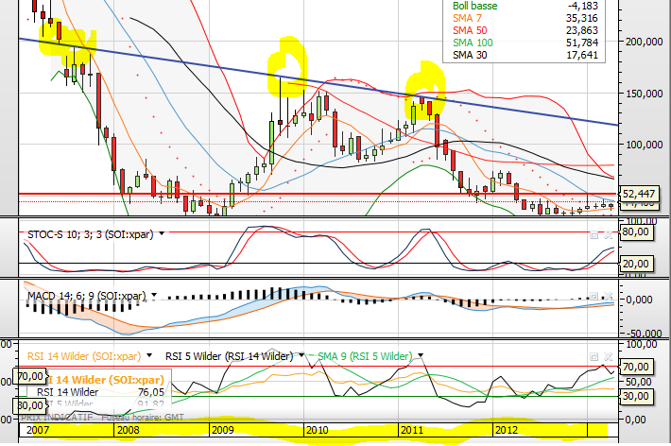Maximize the RSI indicator panel
This screenshot has width=671, height=446.
[594, 356]
